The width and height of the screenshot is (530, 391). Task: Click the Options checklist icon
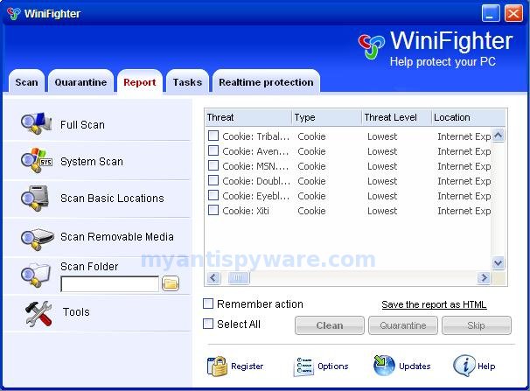pos(303,367)
